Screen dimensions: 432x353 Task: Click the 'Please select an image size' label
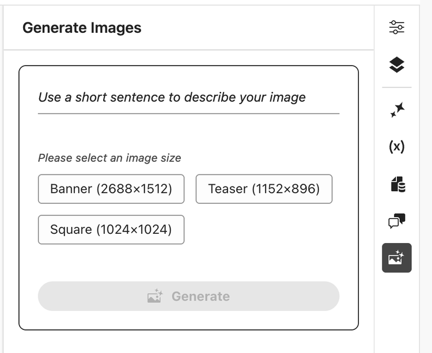tap(109, 158)
